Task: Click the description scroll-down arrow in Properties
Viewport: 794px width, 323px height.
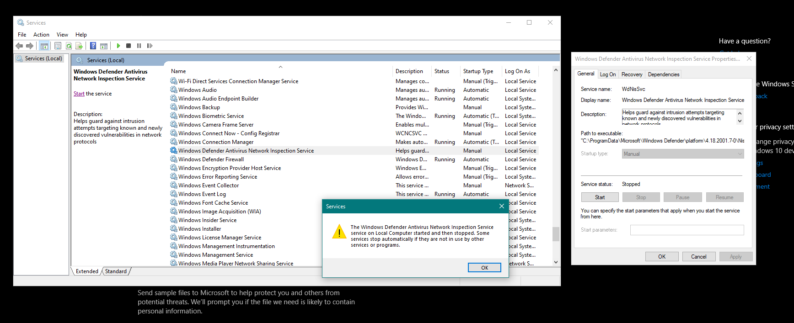Action: [740, 121]
